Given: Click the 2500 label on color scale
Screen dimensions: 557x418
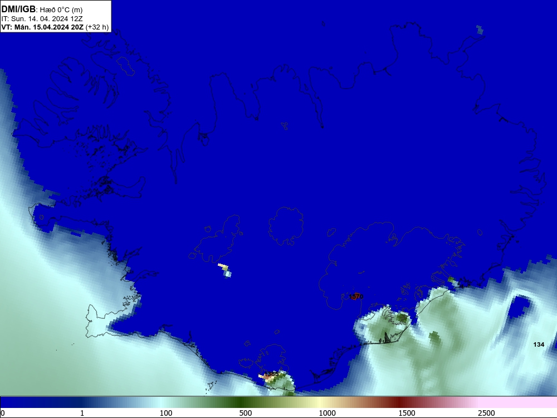Looking at the screenshot, I should pos(486,413).
